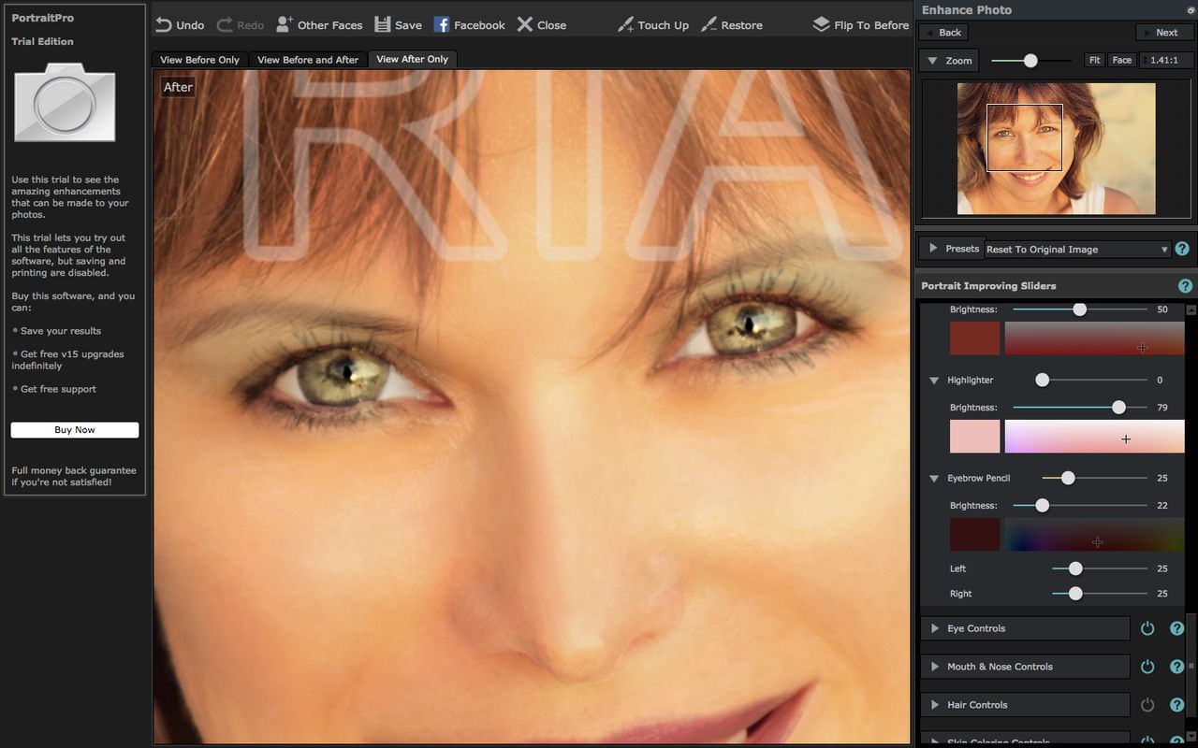Image resolution: width=1198 pixels, height=748 pixels.
Task: Expand the Presets section
Action: pyautogui.click(x=934, y=249)
